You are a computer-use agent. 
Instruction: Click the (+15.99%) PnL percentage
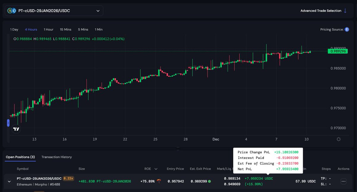click(x=254, y=184)
